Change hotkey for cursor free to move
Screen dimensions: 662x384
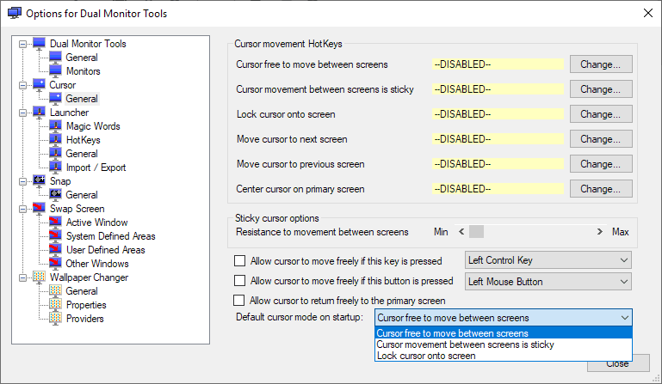point(601,64)
